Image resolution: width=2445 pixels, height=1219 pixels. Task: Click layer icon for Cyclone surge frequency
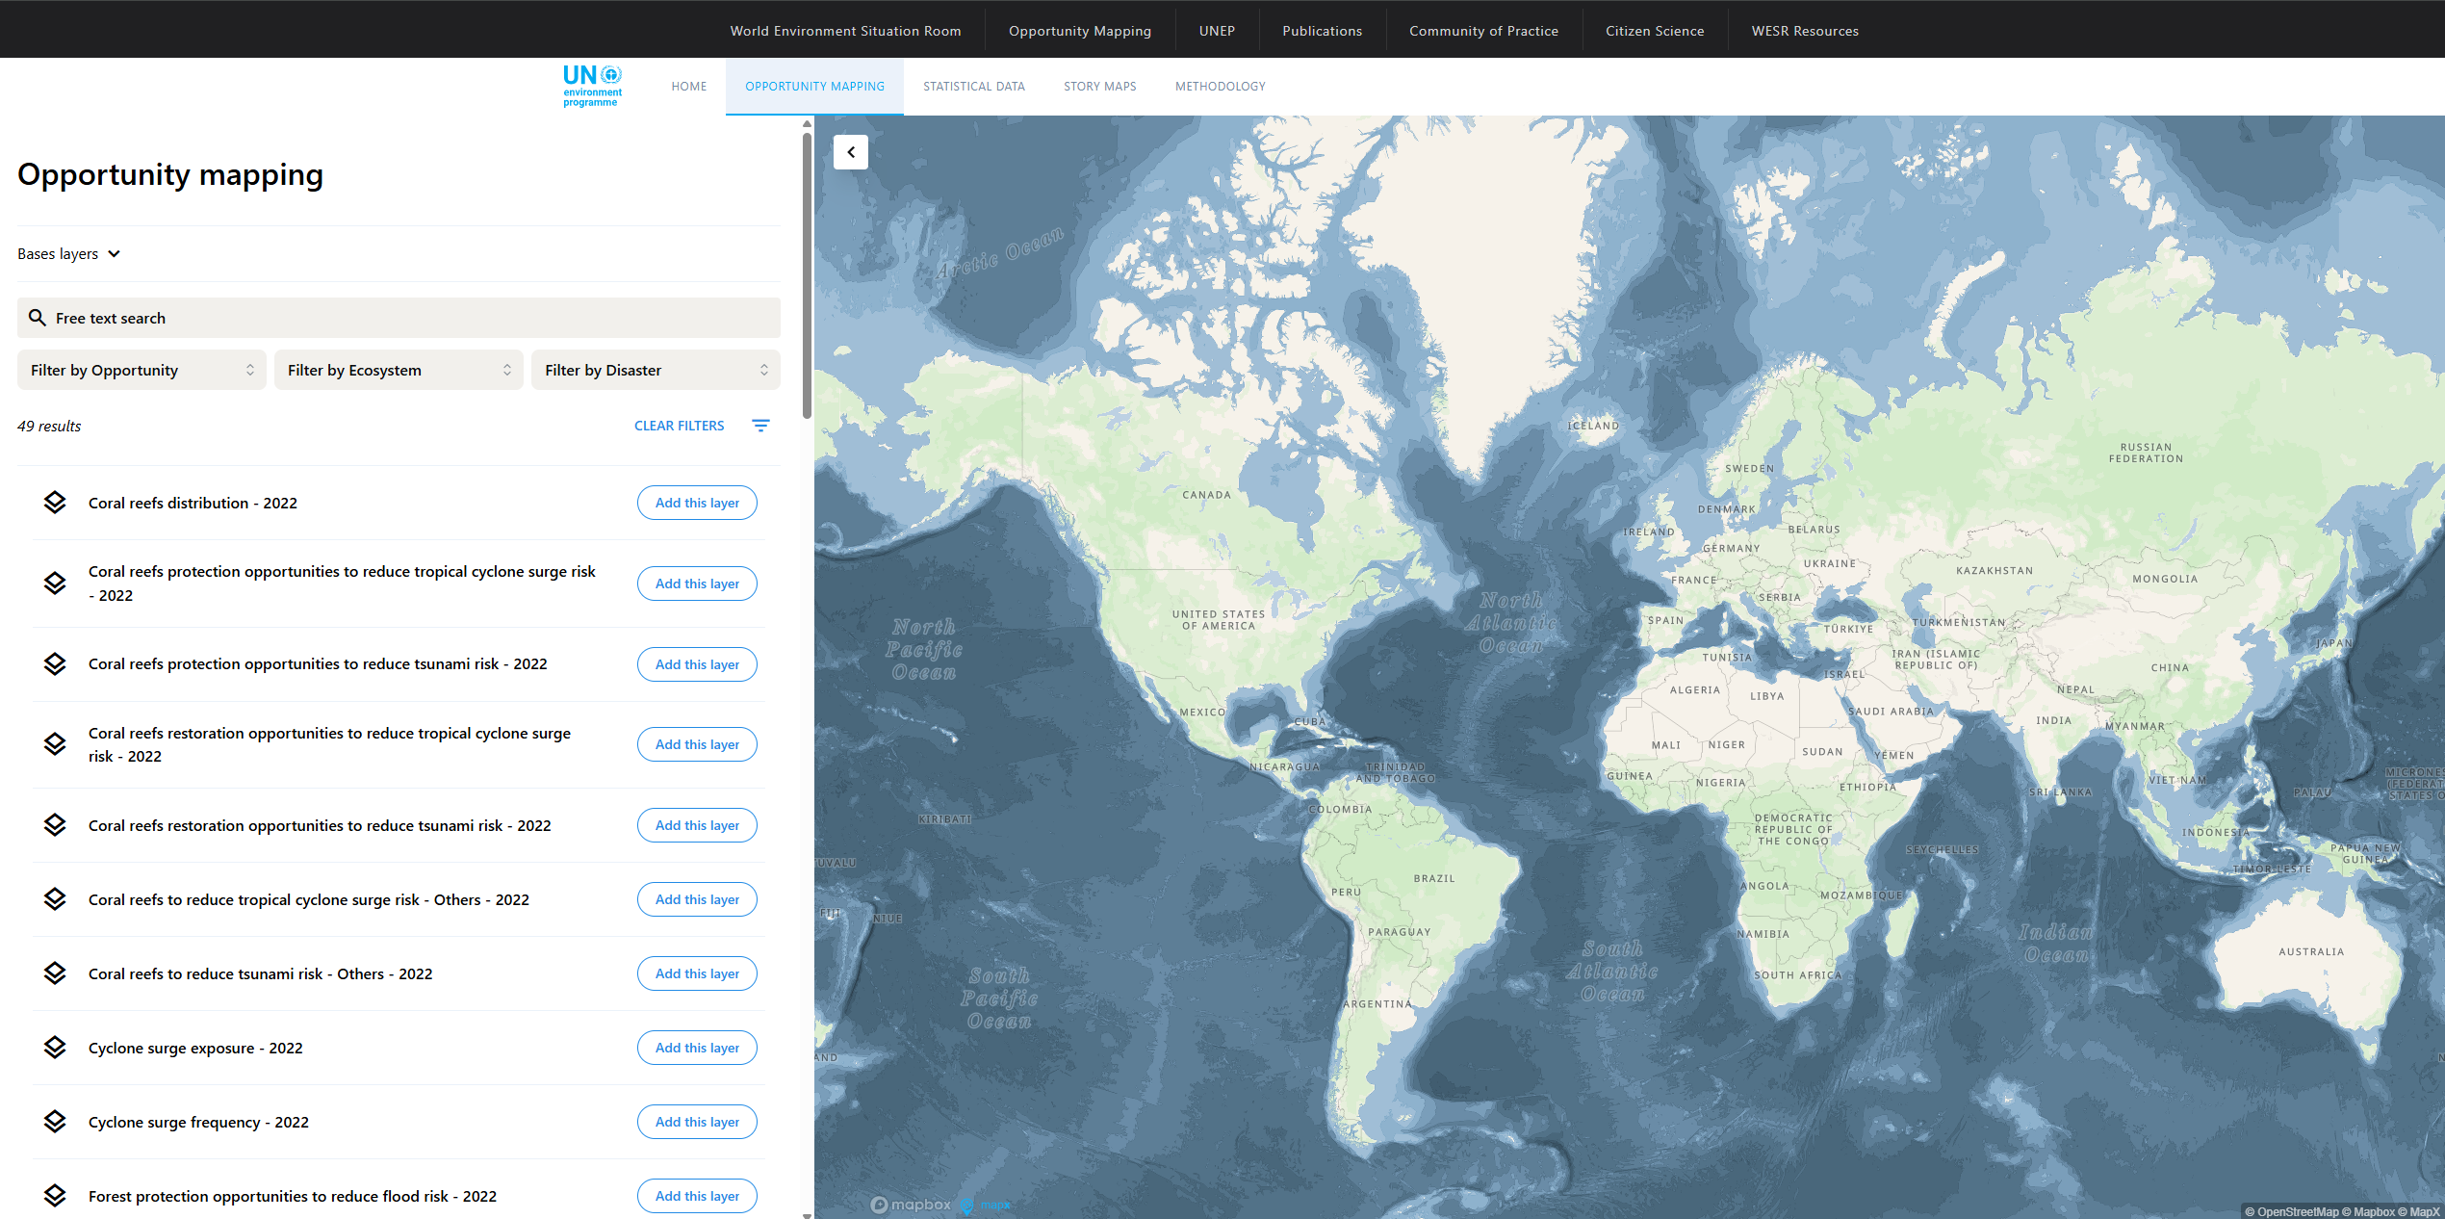55,1122
